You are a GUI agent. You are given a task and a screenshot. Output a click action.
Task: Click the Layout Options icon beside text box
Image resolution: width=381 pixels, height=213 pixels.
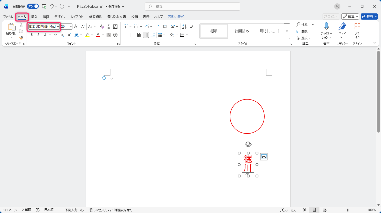(x=264, y=157)
